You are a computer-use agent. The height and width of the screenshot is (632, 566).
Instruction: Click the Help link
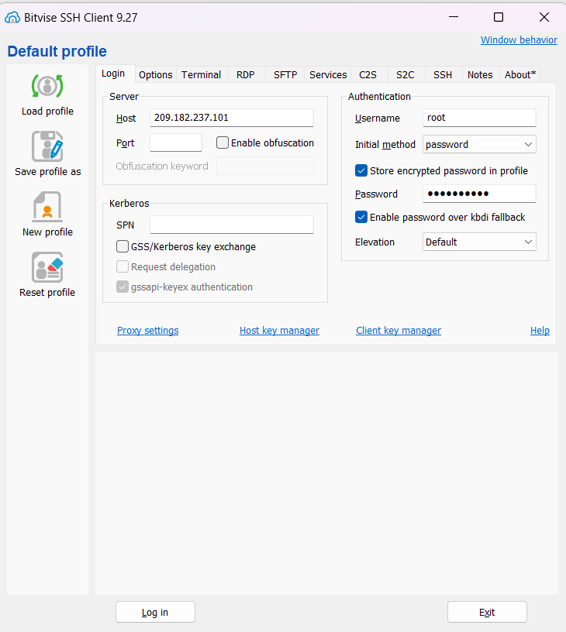tap(540, 330)
